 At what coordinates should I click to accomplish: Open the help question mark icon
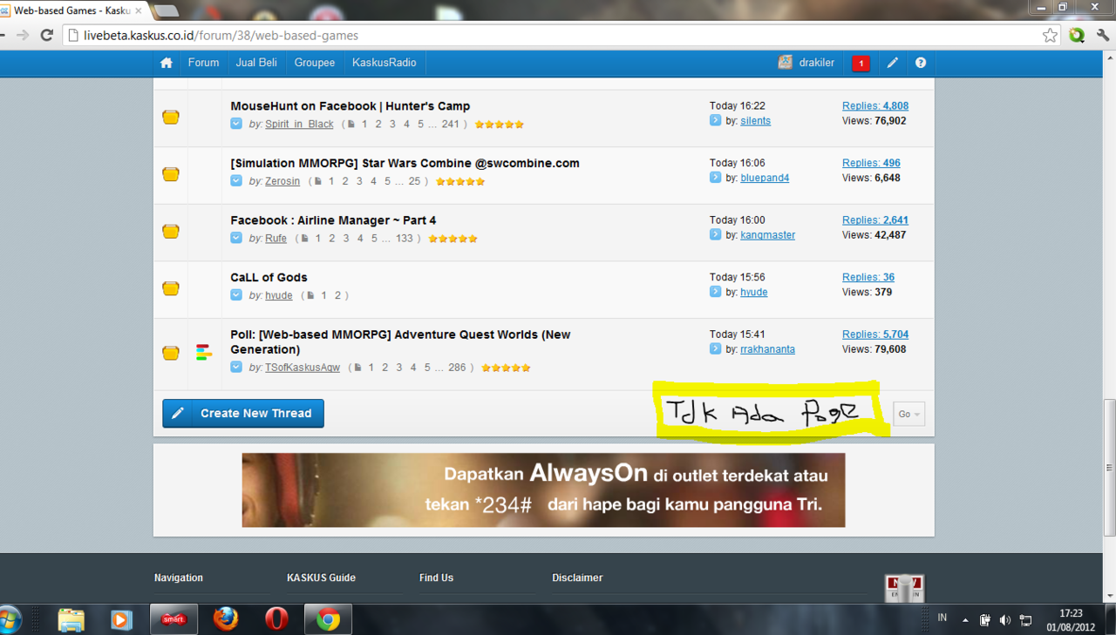click(921, 63)
